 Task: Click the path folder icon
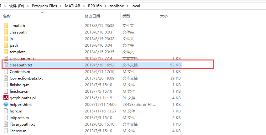click(6, 45)
